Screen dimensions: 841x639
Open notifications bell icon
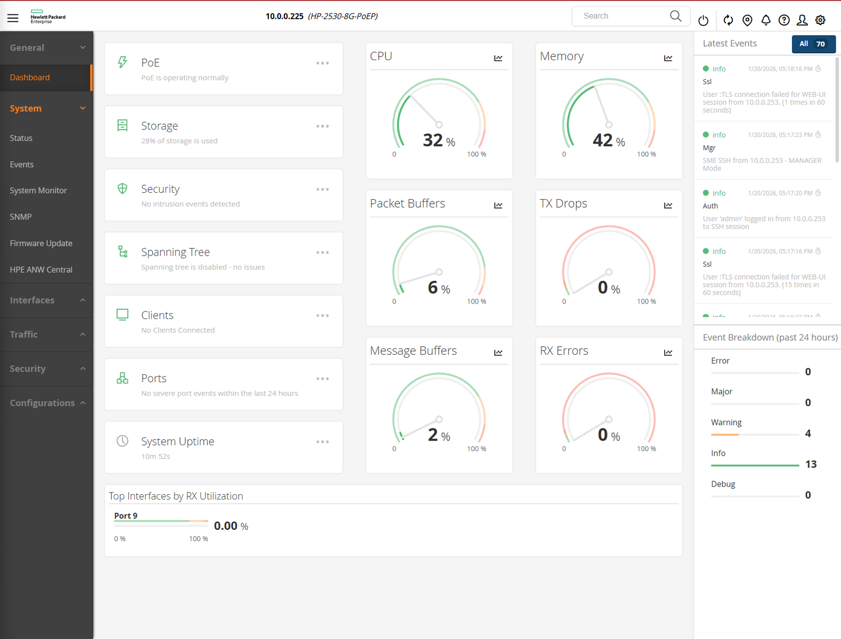[765, 20]
